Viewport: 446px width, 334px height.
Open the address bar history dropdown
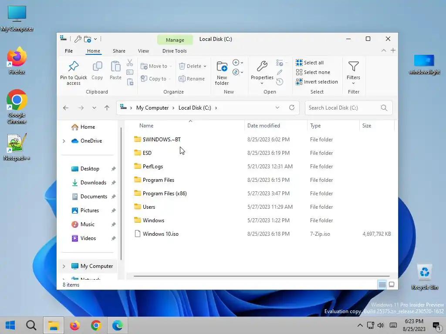[277, 108]
